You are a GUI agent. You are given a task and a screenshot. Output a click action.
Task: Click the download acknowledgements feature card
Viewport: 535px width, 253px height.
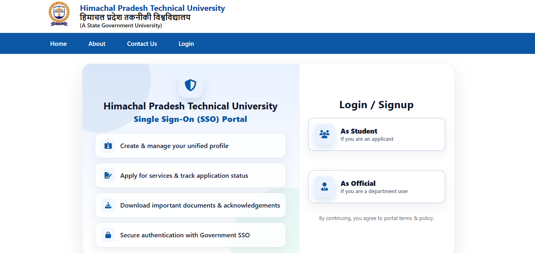coord(190,205)
